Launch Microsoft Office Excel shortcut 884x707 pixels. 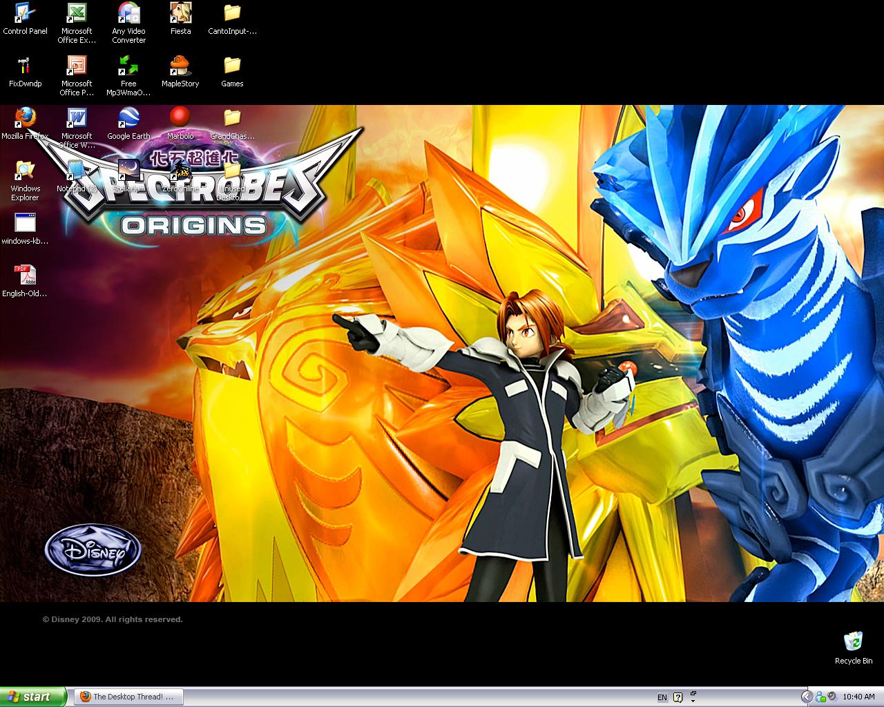pyautogui.click(x=76, y=23)
